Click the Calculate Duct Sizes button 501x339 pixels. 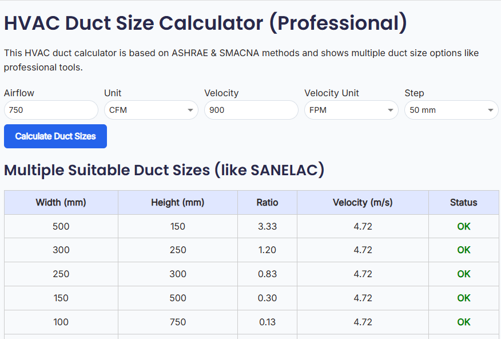55,136
